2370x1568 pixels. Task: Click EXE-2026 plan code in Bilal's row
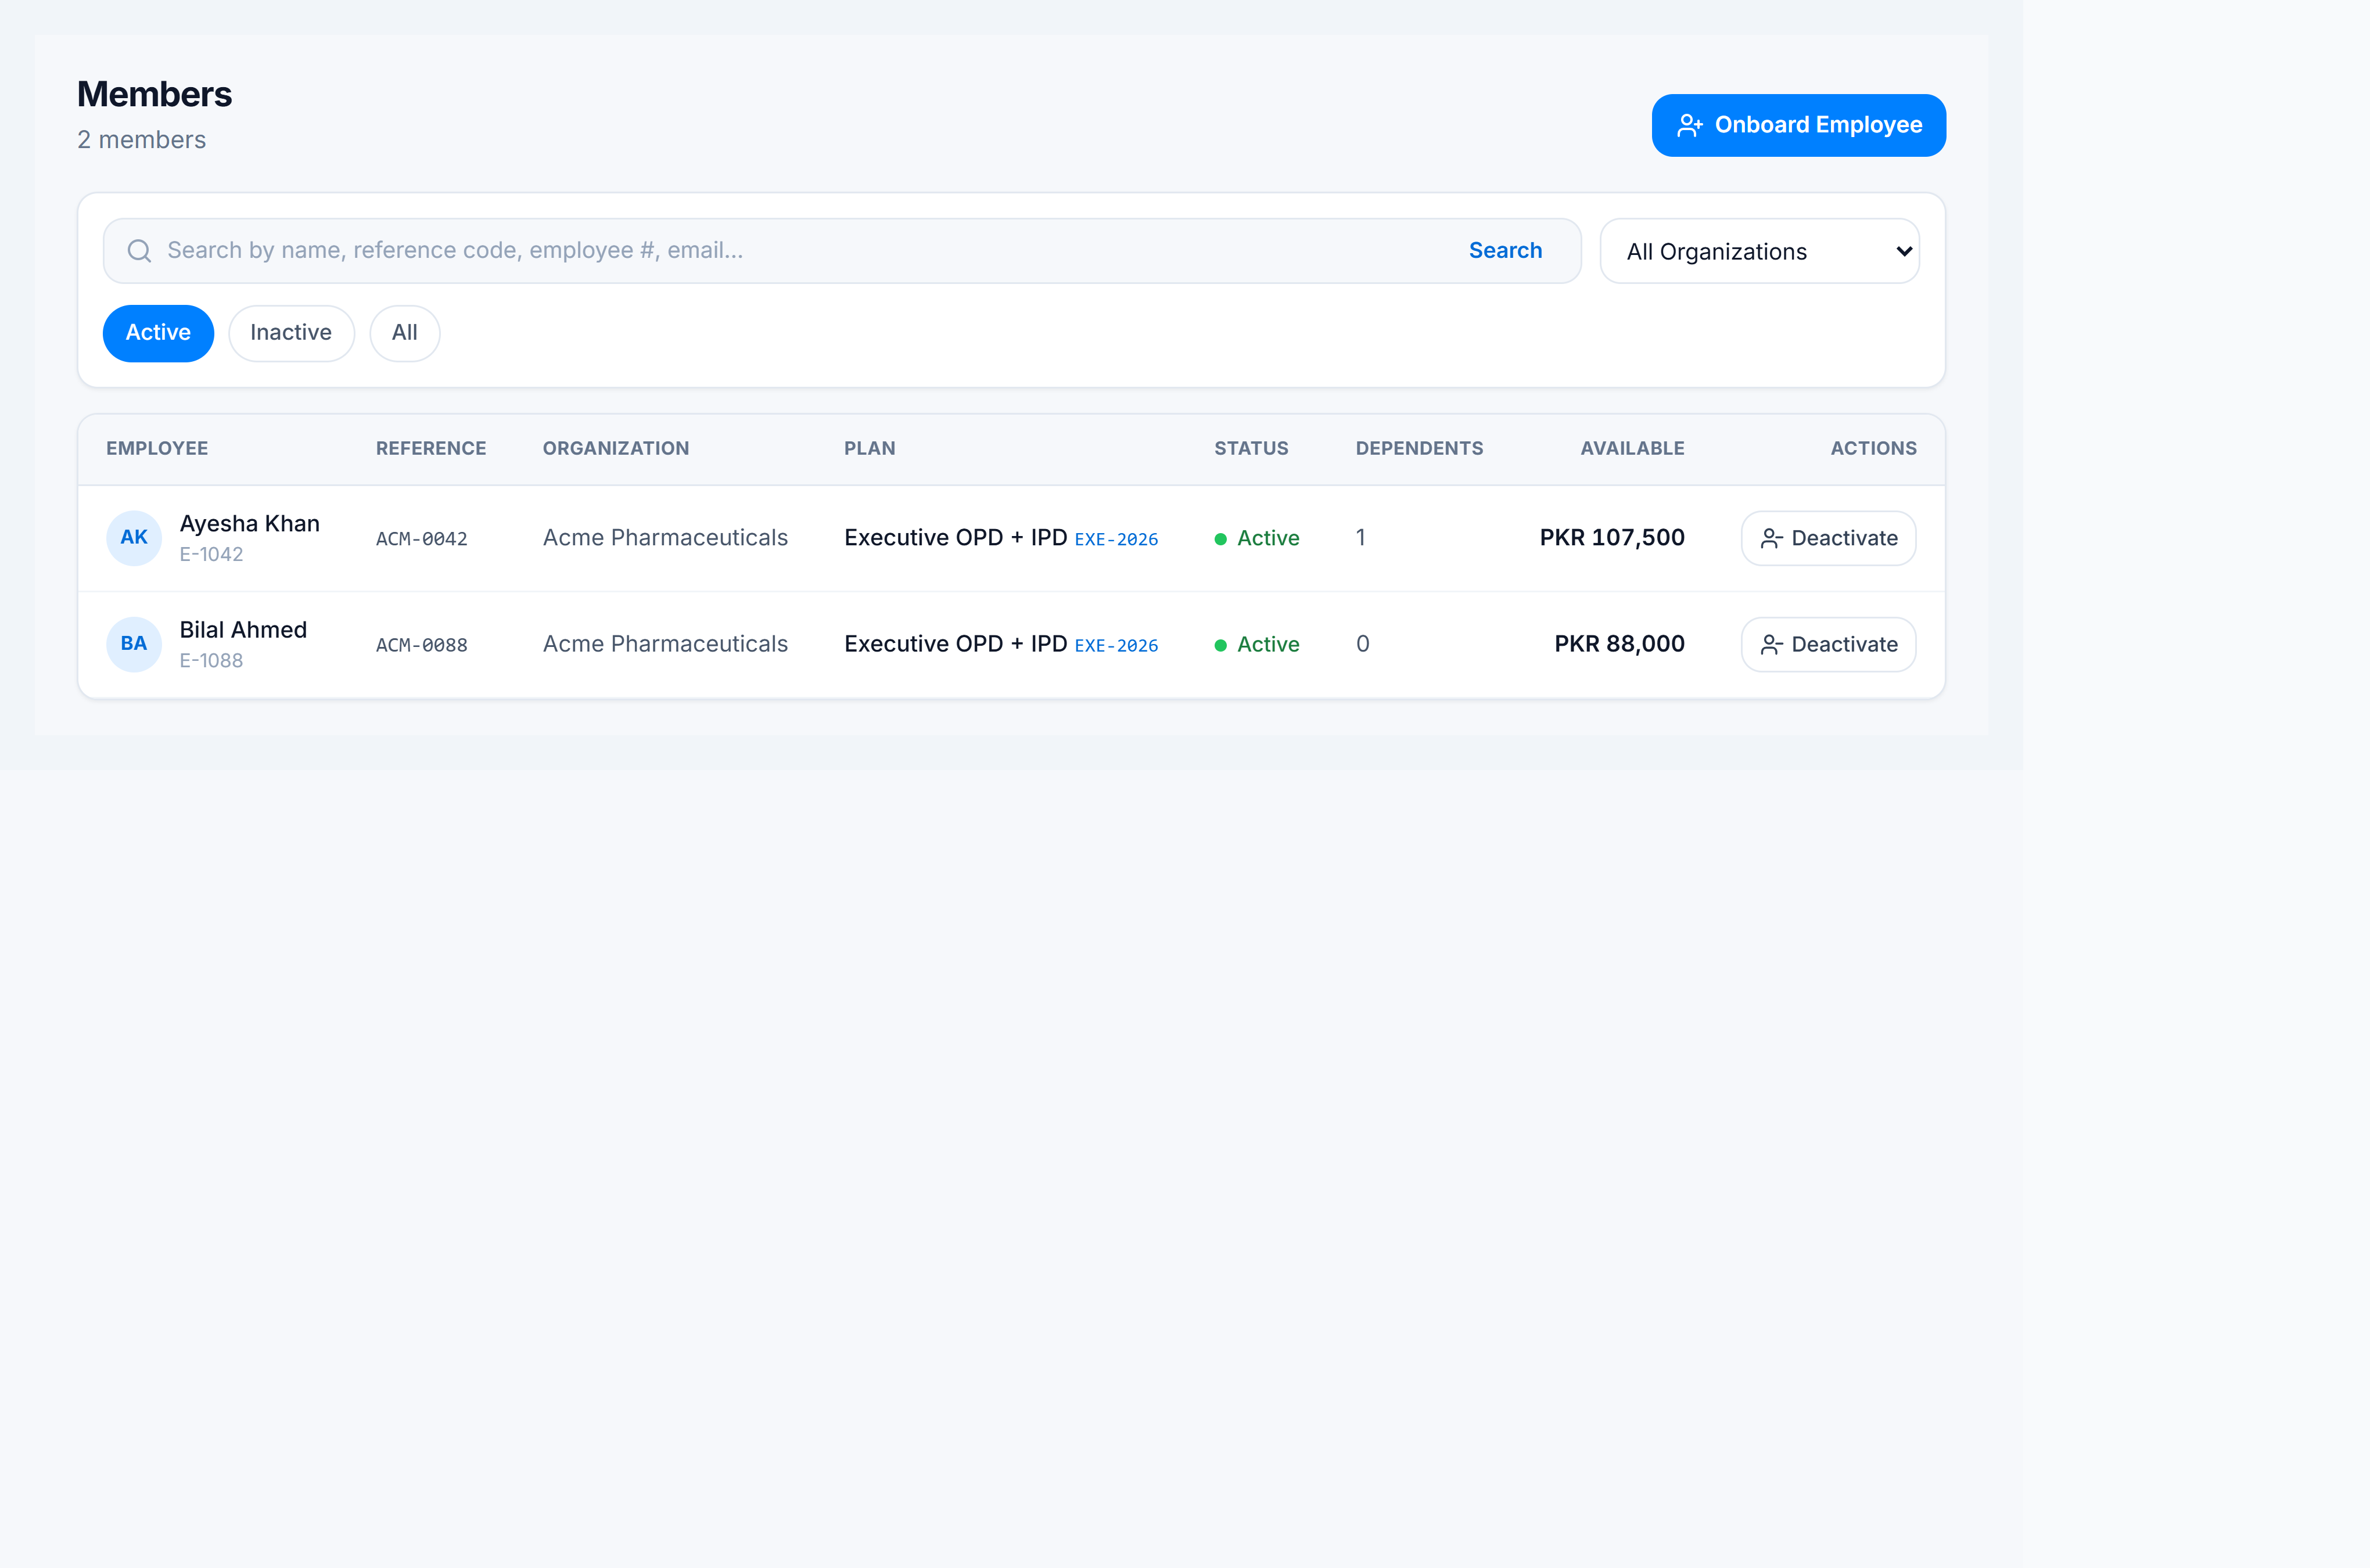click(x=1116, y=646)
